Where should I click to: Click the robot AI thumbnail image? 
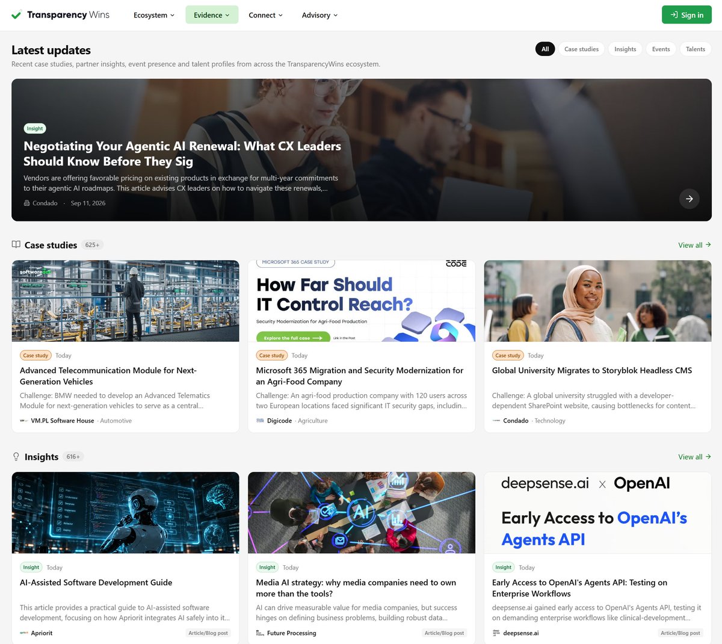point(126,513)
